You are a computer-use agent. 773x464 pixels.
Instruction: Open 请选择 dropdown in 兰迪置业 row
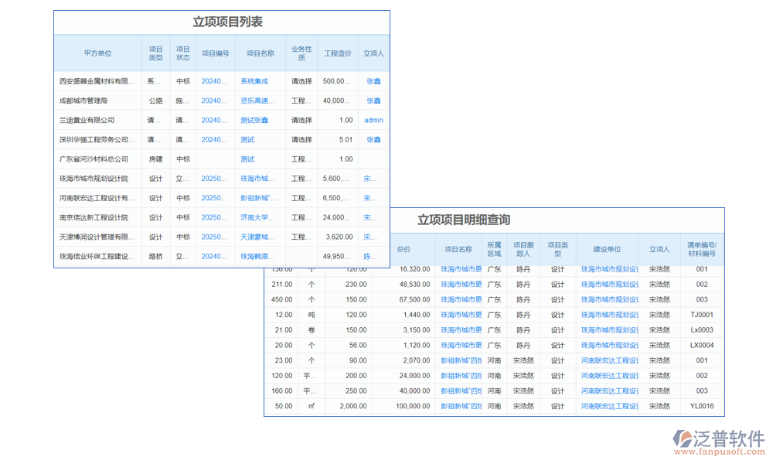coord(301,120)
